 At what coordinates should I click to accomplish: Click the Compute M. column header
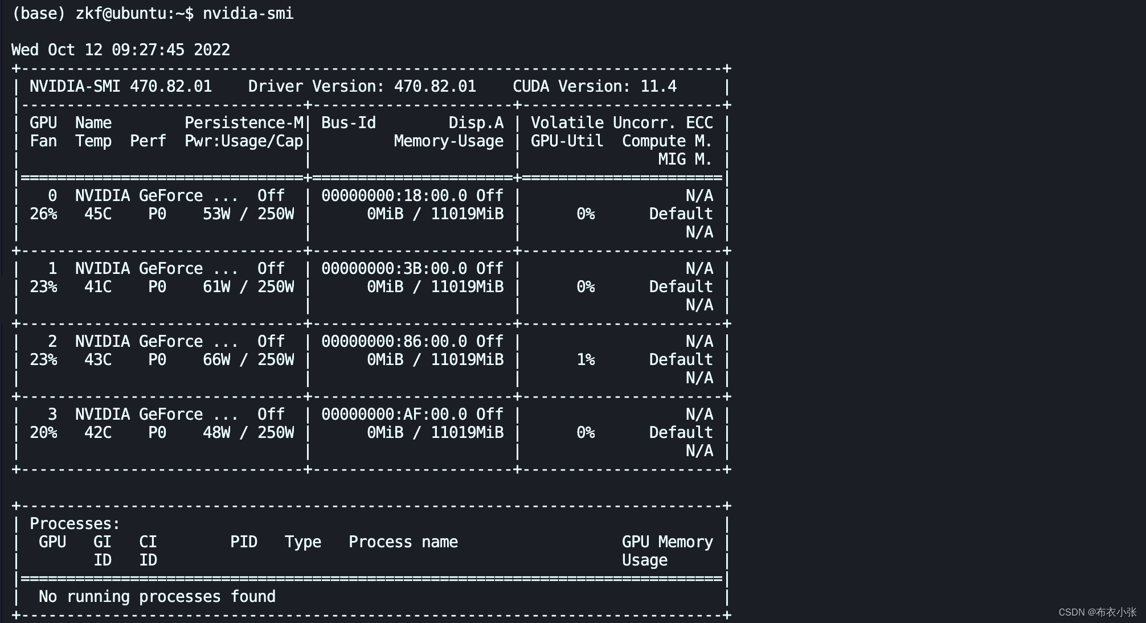[x=668, y=141]
